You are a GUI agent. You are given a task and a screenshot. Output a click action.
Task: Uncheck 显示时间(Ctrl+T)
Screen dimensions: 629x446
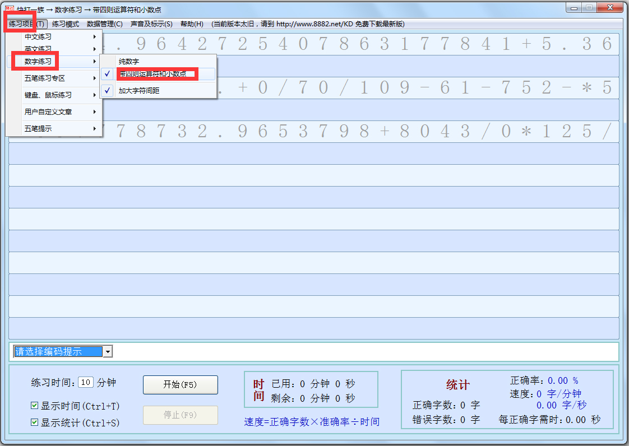(x=35, y=405)
